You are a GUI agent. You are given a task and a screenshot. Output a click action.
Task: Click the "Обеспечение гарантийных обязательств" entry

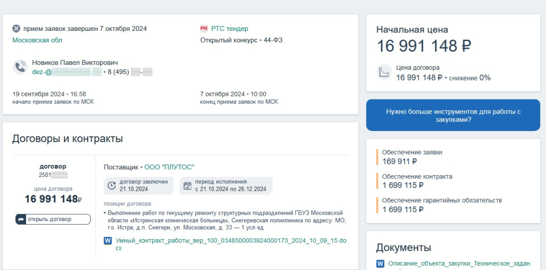click(442, 200)
